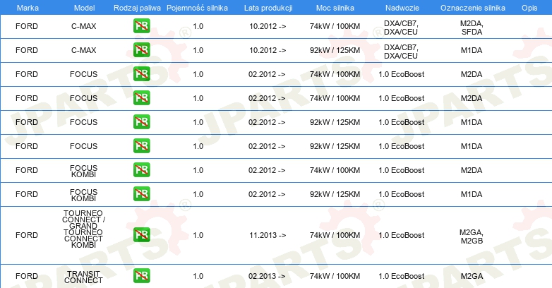Select the '11.2013 ->' production date cell
Image resolution: width=552 pixels, height=288 pixels.
click(x=268, y=235)
